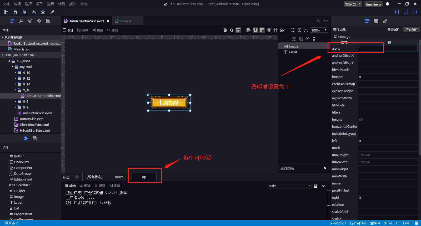421x226 pixels.
Task: Click the new project folder icon
Action: [6, 12]
